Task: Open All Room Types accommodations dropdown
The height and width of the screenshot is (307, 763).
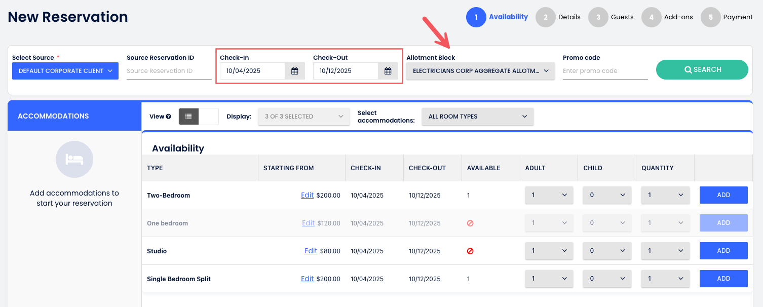Action: click(x=477, y=117)
